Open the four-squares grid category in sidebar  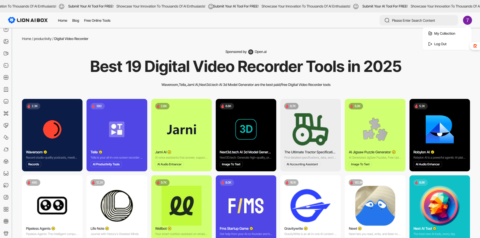point(6,209)
